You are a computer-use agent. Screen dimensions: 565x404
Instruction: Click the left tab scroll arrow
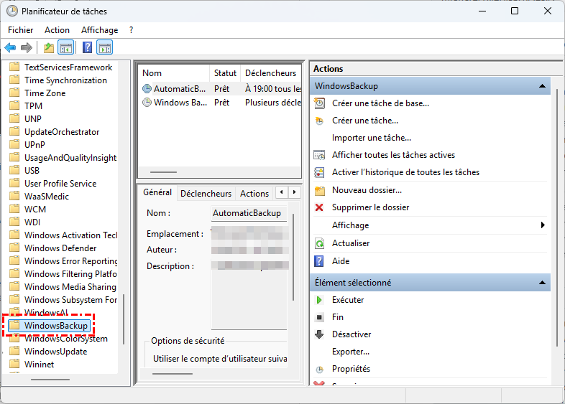(x=281, y=192)
